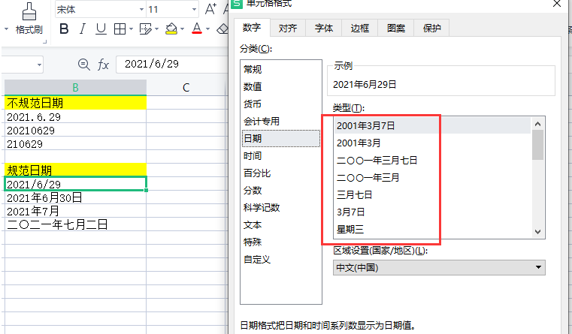The width and height of the screenshot is (572, 334).
Task: Click the Format Painter brush icon
Action: click(x=29, y=11)
